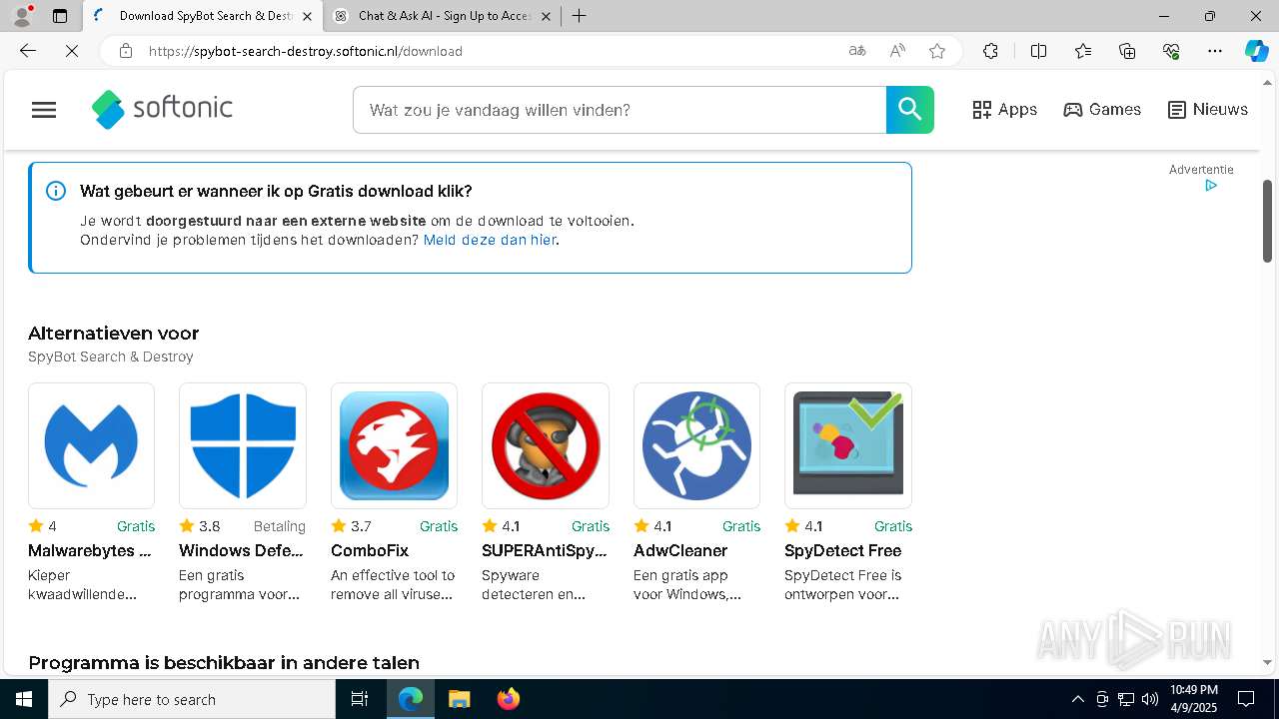Open Task View on the taskbar
The width and height of the screenshot is (1279, 719).
click(x=360, y=699)
